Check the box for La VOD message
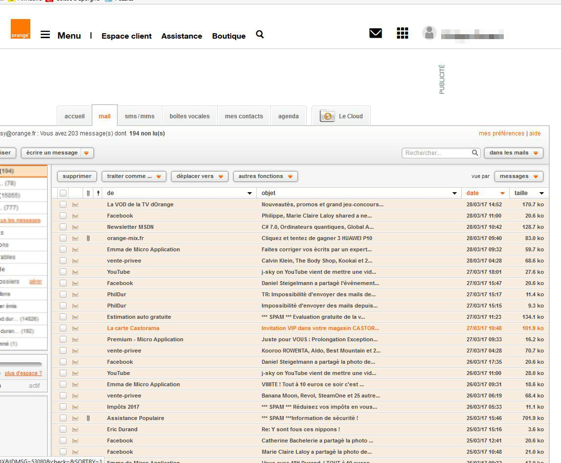The image size is (561, 463). pos(63,204)
